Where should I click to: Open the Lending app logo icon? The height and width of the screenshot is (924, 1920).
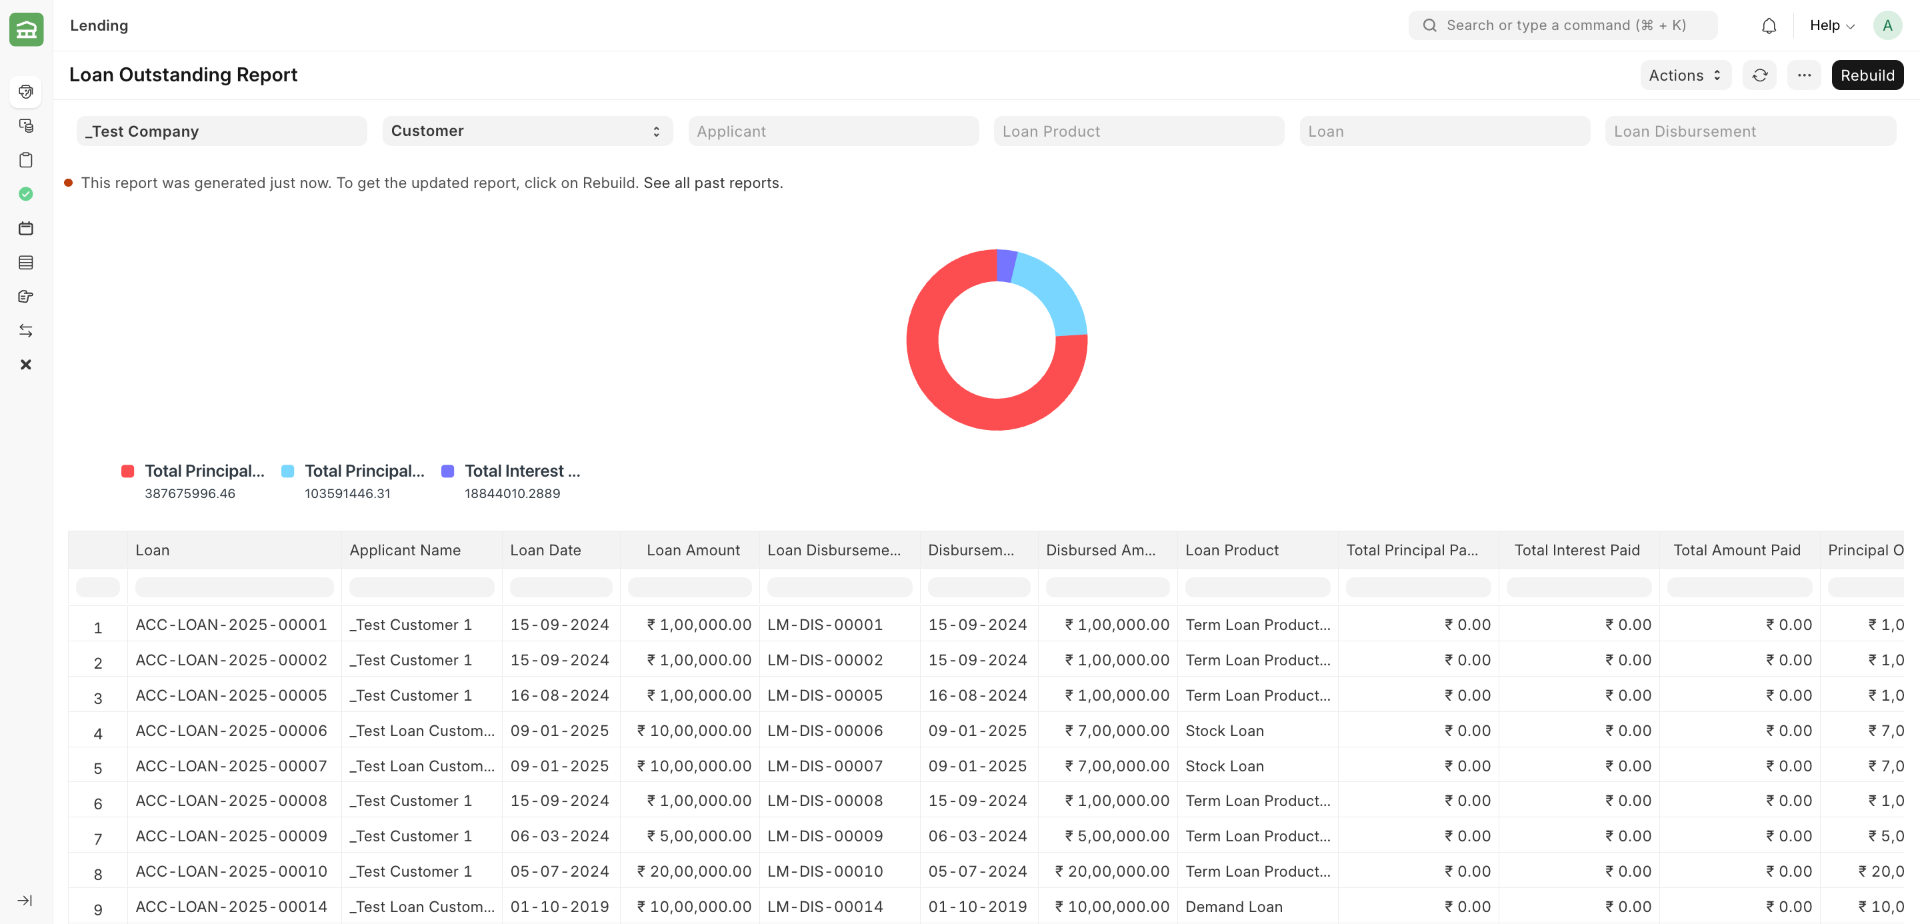point(26,29)
